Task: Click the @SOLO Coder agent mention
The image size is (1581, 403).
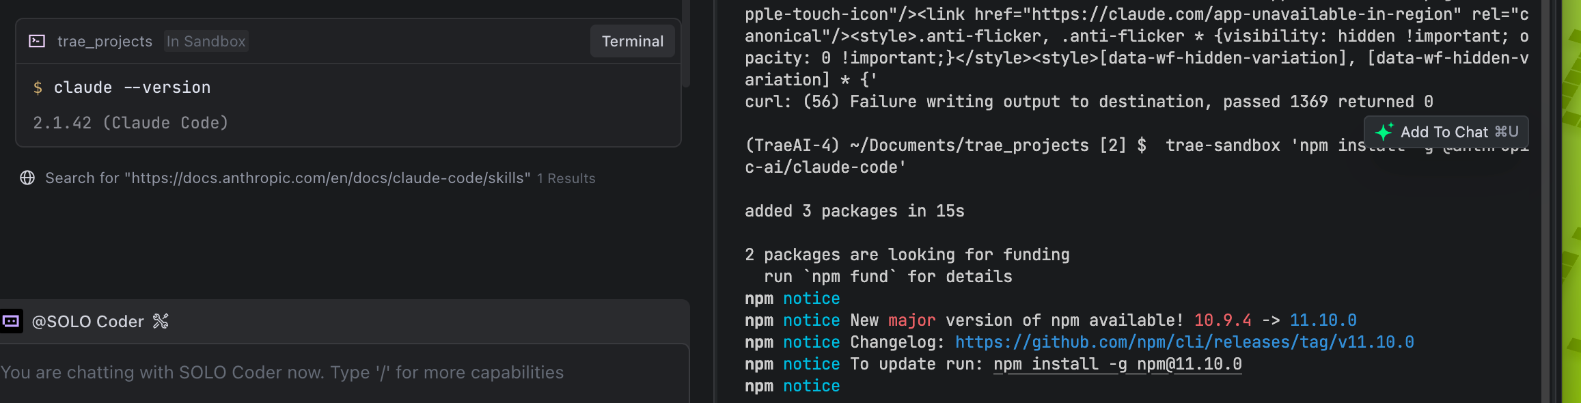Action: point(87,321)
